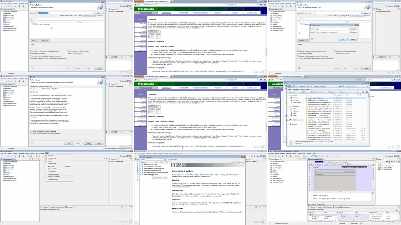Click Extra components folder icon in Jigloo Outline
Image resolution: width=401 pixels, height=225 pixels.
(x=379, y=164)
